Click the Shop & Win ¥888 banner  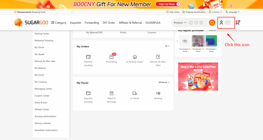point(198,76)
